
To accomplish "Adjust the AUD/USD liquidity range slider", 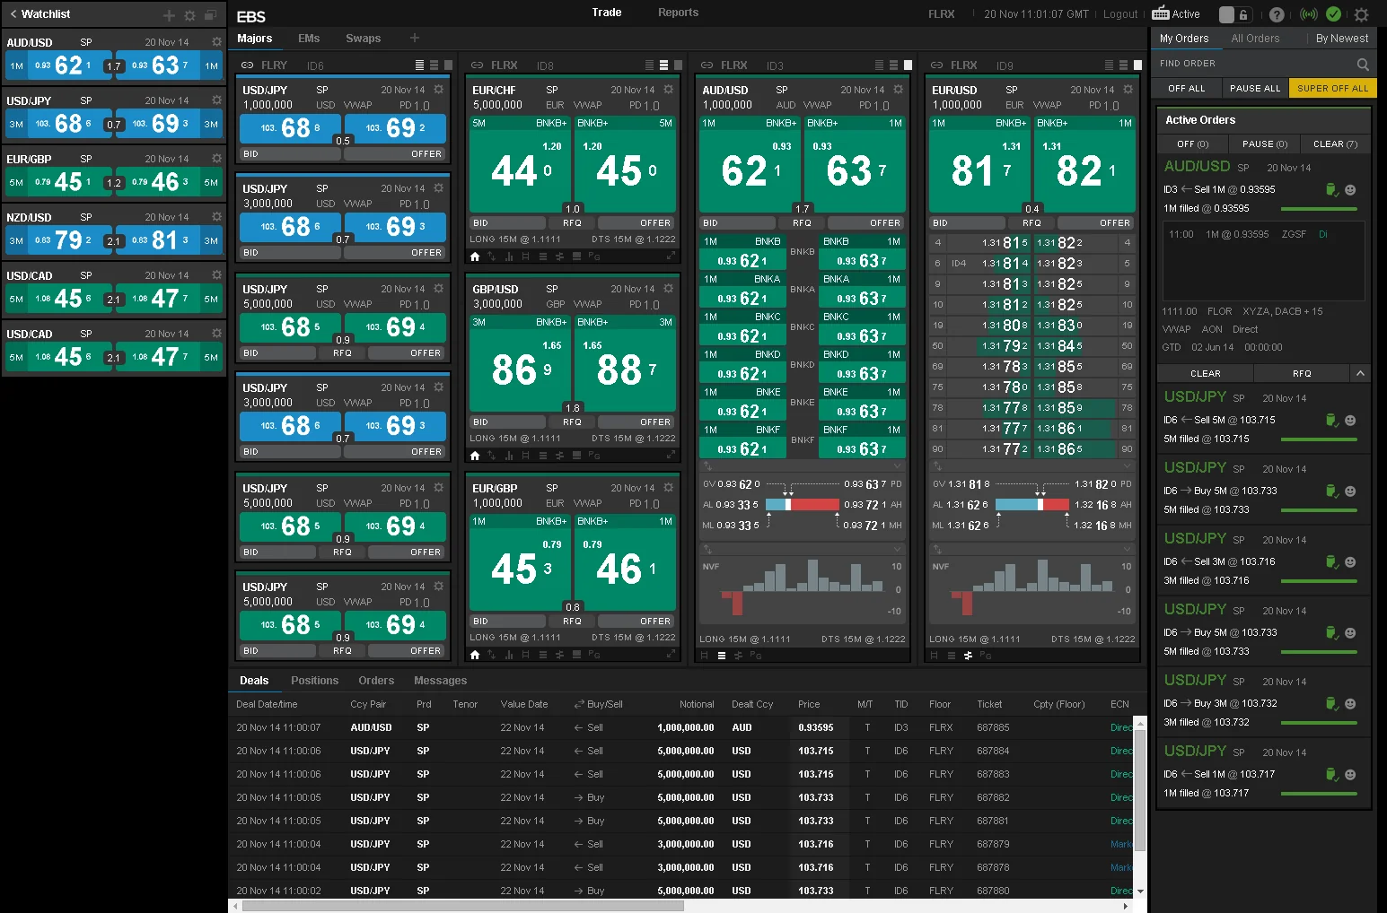I will point(802,505).
